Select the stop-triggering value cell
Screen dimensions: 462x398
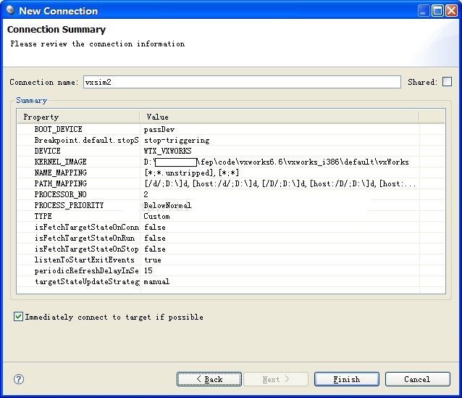coord(177,141)
